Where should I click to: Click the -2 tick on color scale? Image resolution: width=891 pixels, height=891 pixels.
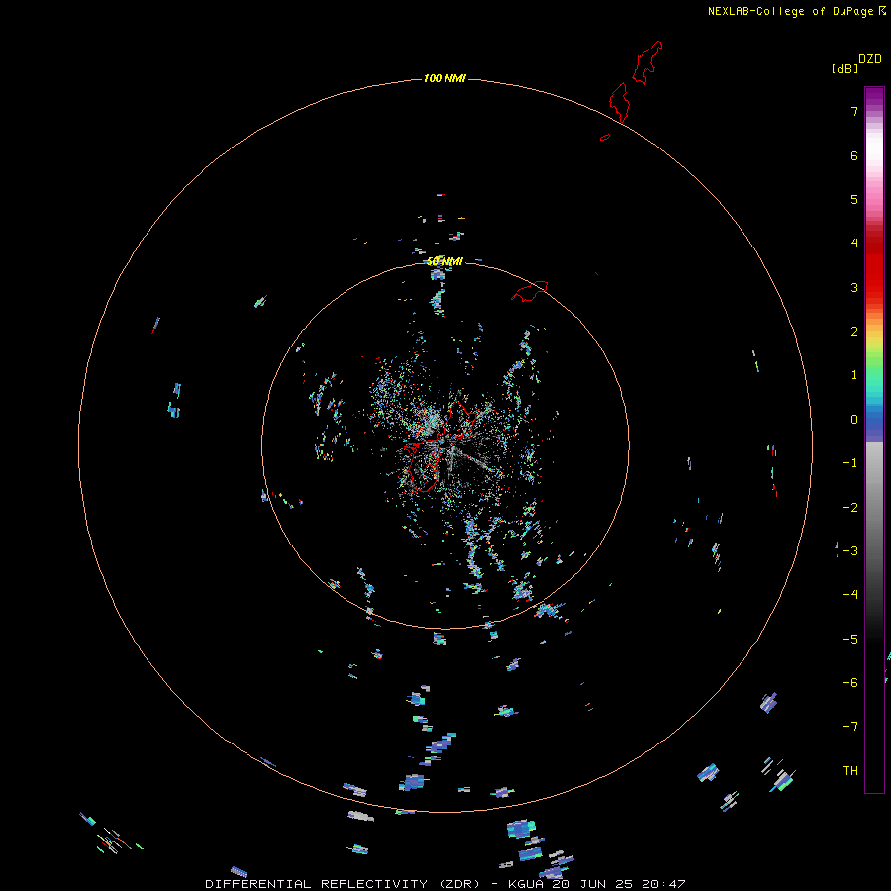pos(850,508)
